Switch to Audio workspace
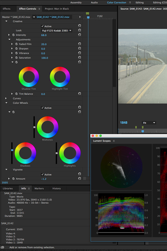Viewport: 167px width, 251px height. coord(94,3)
